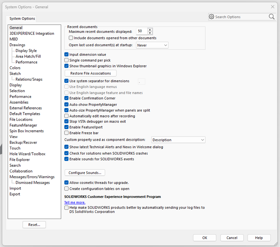Screen dimensions: 280x247
Task: Click the Reset button
Action: click(34, 225)
